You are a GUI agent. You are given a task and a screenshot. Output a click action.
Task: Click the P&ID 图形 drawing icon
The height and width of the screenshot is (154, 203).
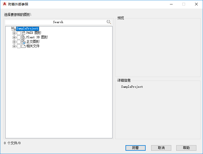[23, 33]
